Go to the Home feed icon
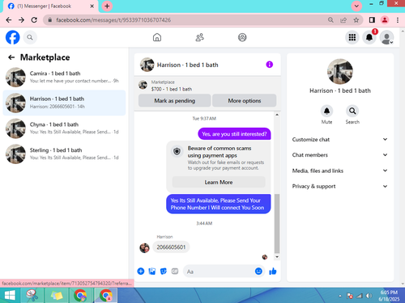The height and width of the screenshot is (303, 405). (157, 37)
